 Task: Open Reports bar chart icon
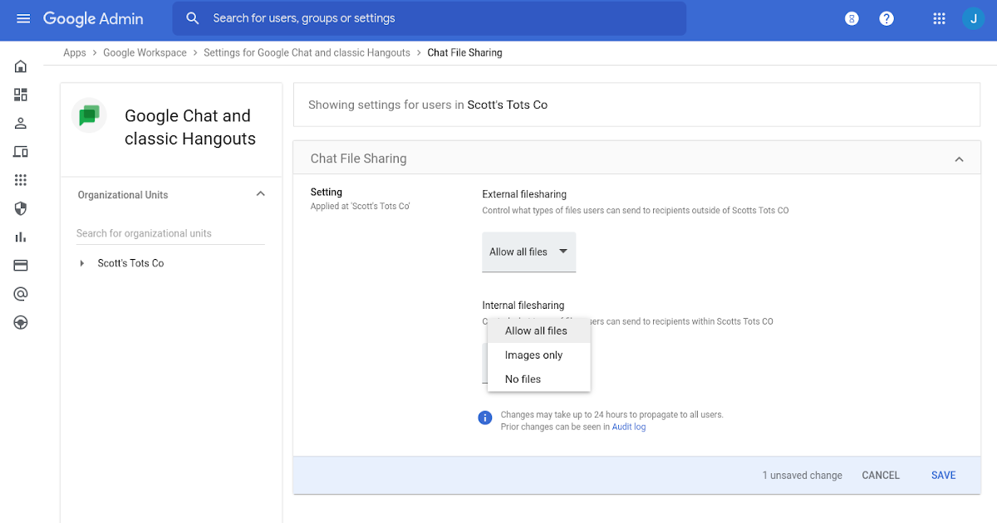coord(21,237)
